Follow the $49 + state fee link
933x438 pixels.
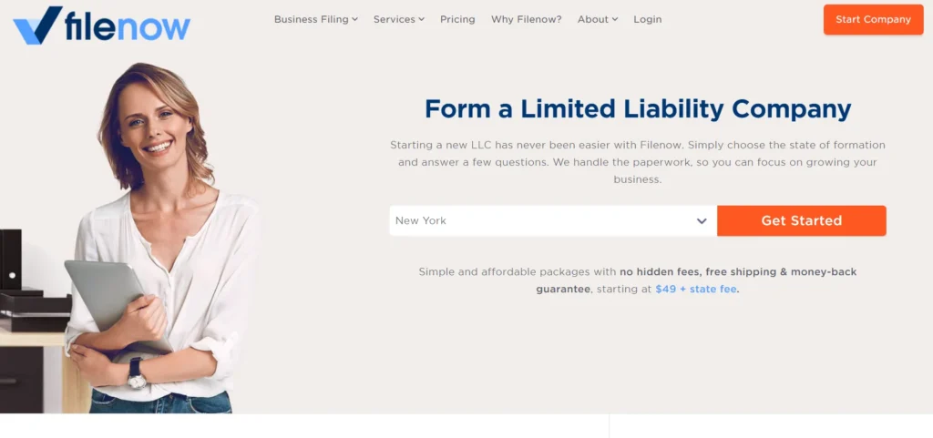(x=696, y=289)
